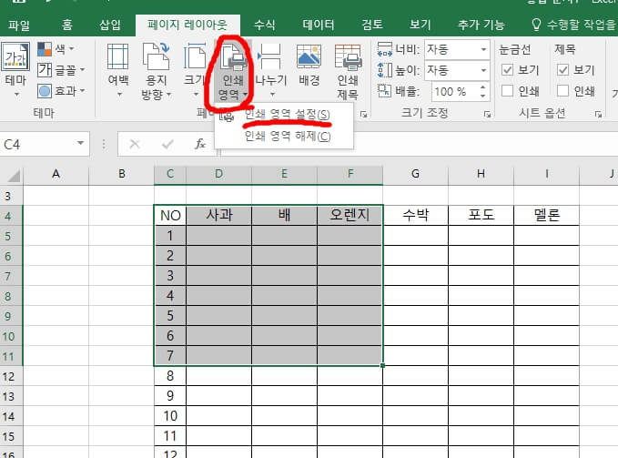Switch to the 수식 tab
This screenshot has width=618, height=458.
(265, 25)
